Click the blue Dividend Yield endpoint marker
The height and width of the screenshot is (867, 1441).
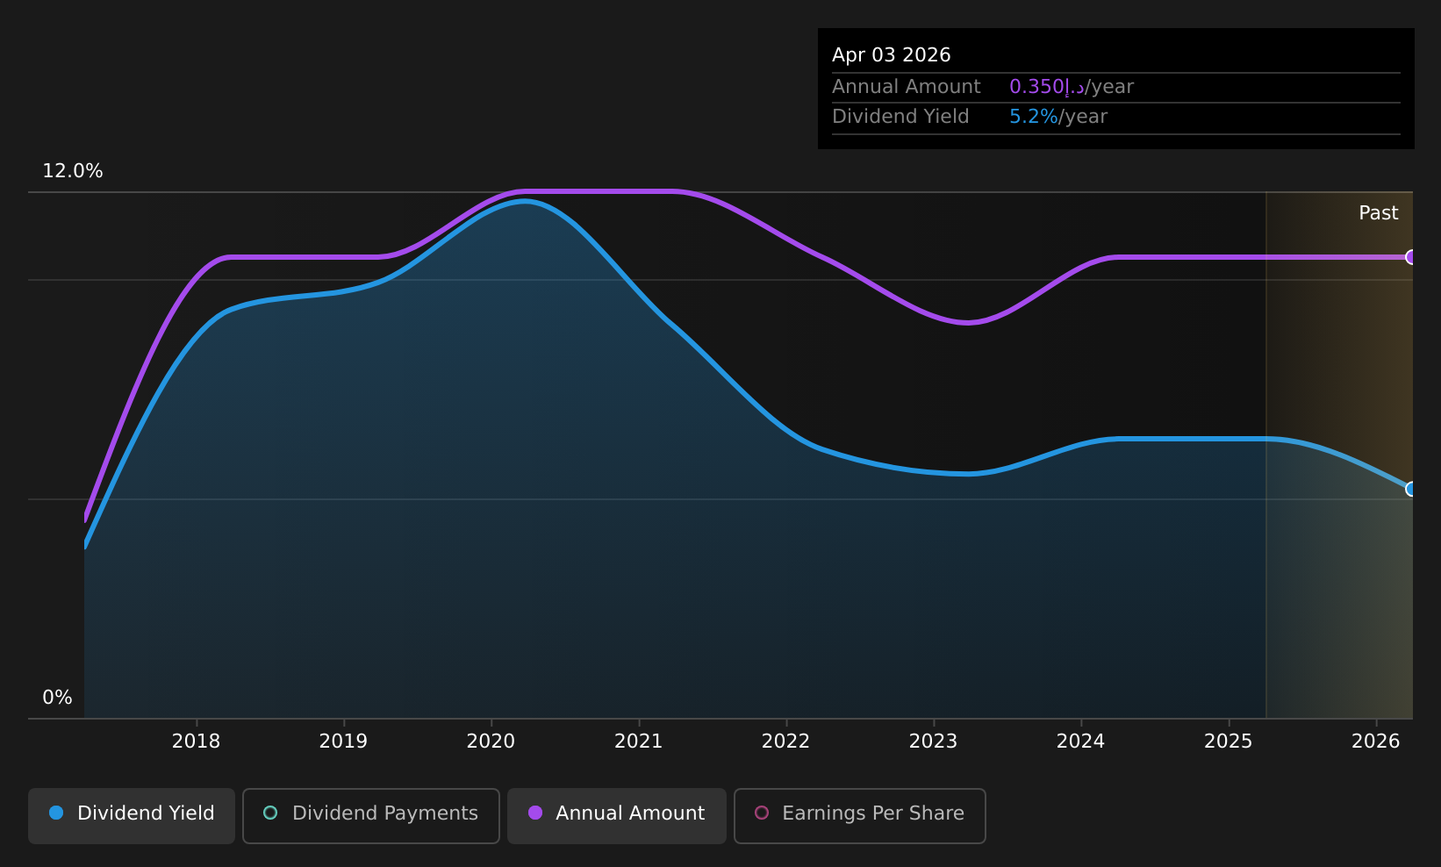coord(1411,489)
